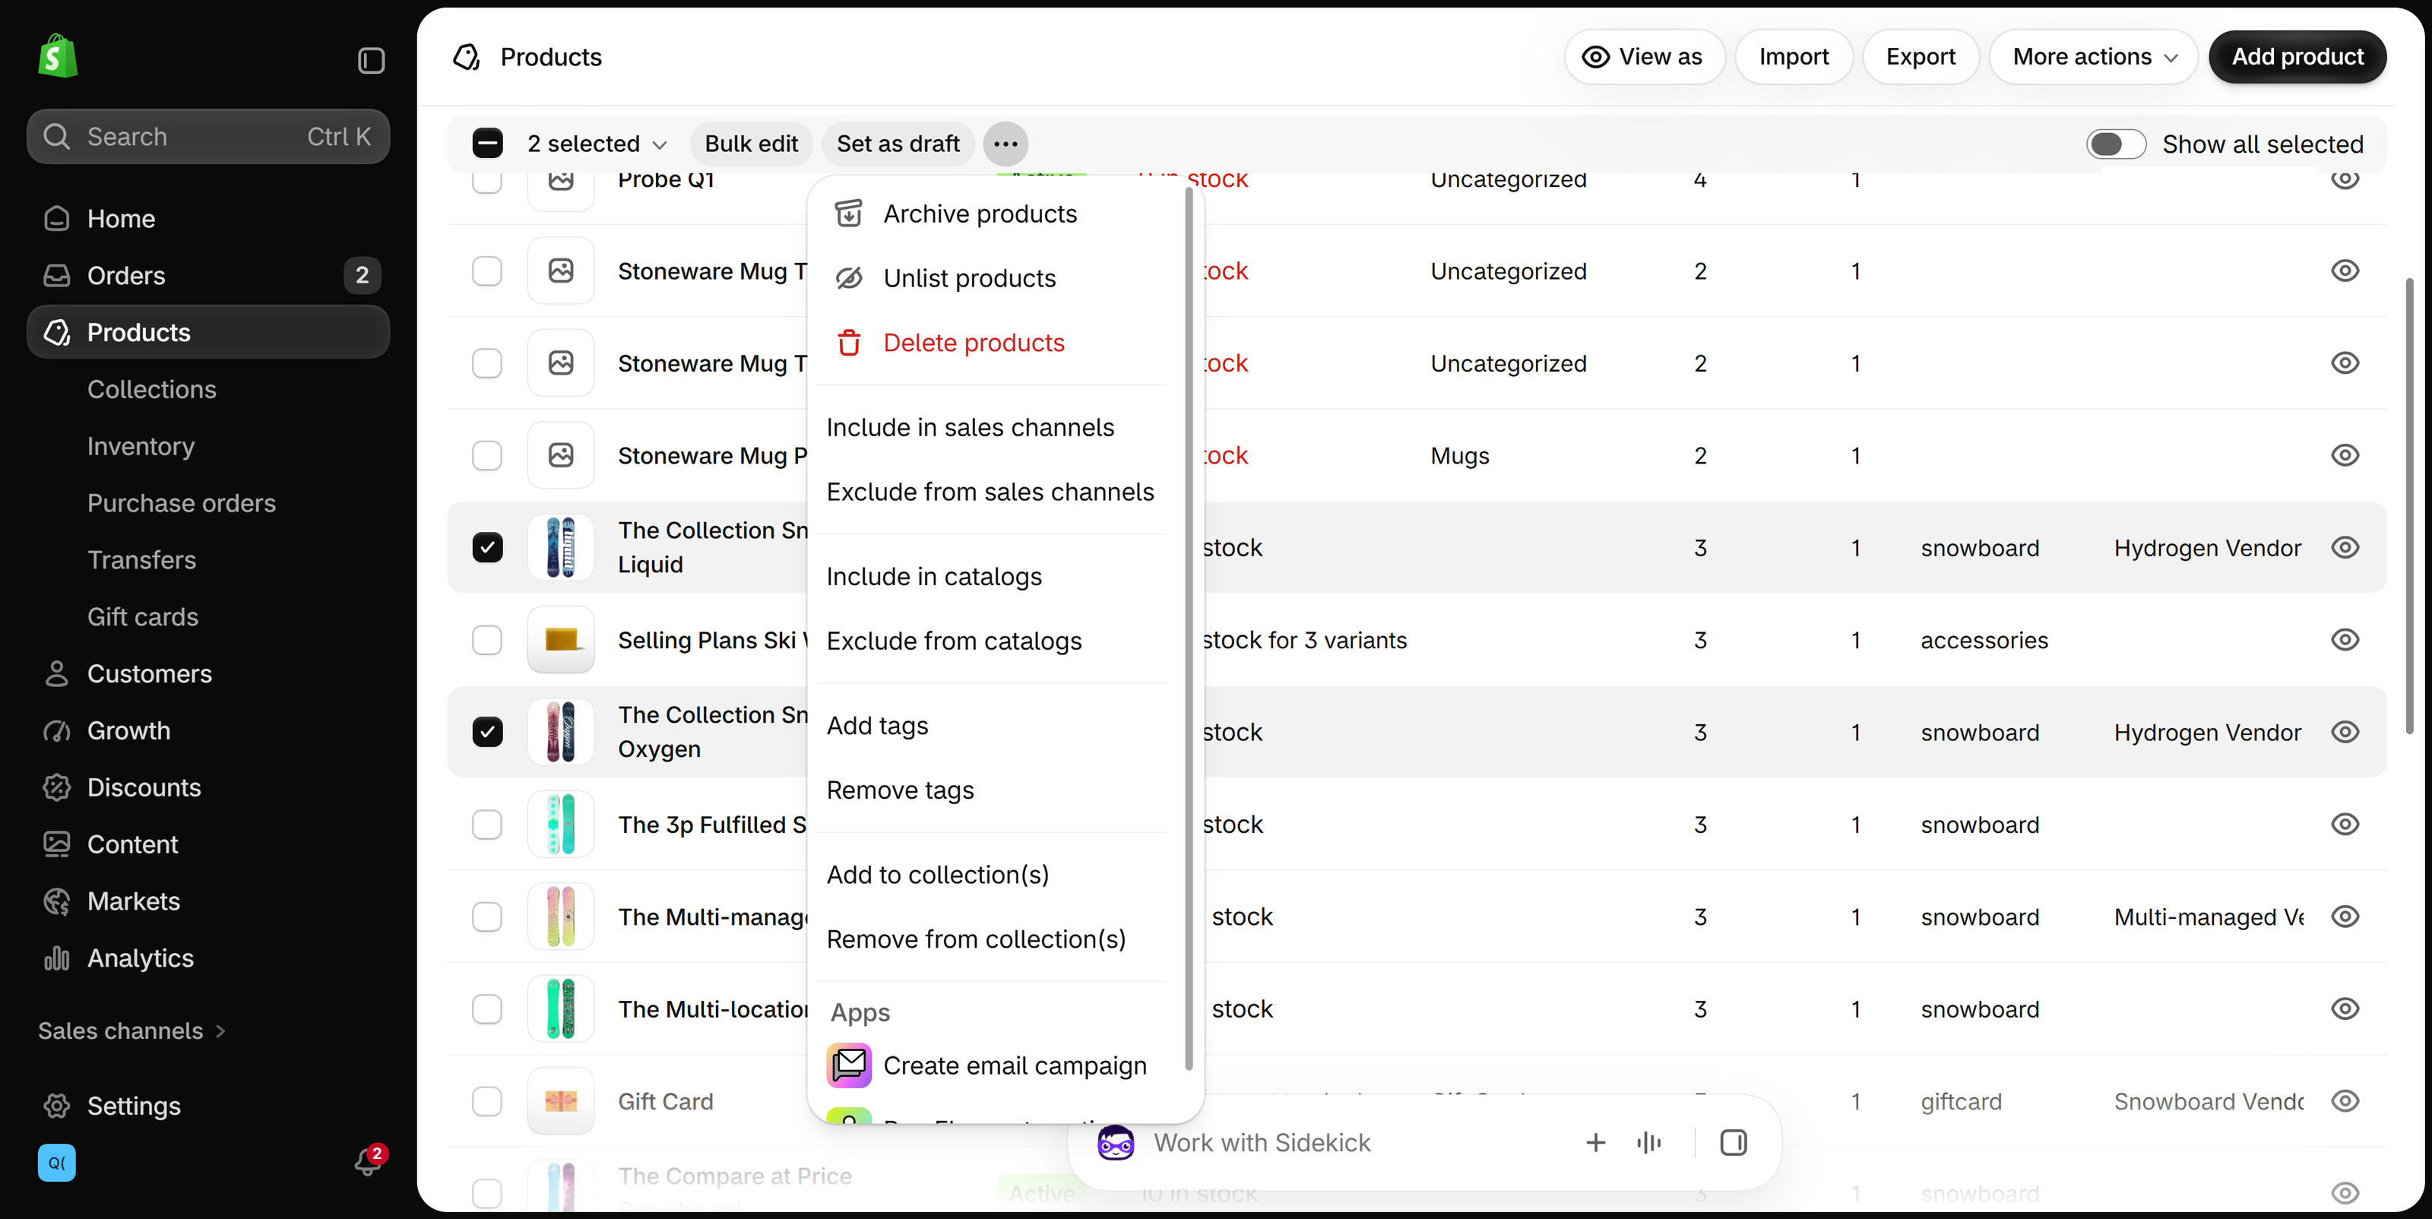Click the Sidekick avatar icon
This screenshot has width=2432, height=1219.
(x=1116, y=1142)
